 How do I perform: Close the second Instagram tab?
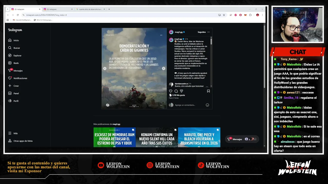tap(72, 9)
